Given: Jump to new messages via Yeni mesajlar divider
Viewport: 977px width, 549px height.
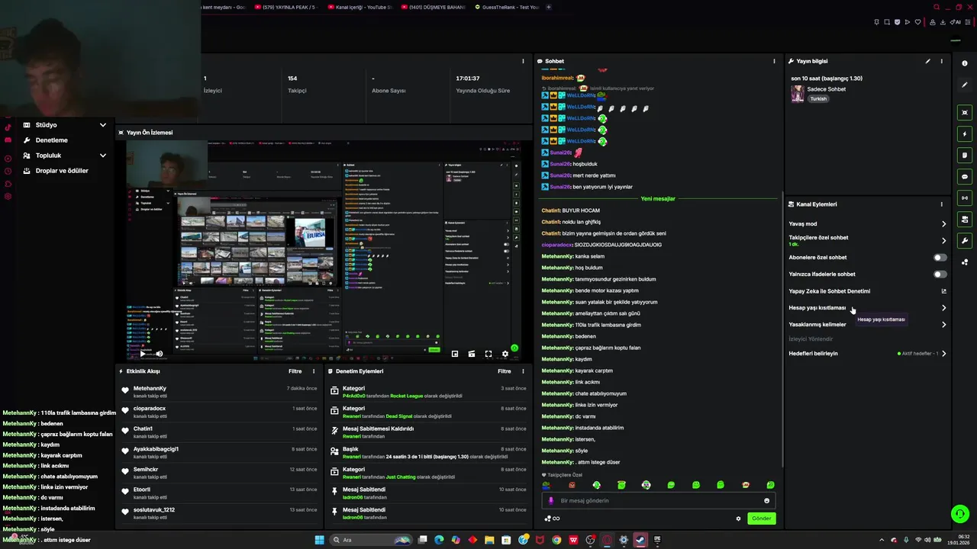Looking at the screenshot, I should [658, 199].
